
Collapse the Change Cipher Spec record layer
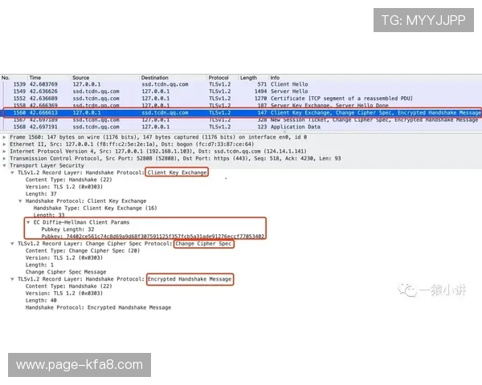coord(14,243)
